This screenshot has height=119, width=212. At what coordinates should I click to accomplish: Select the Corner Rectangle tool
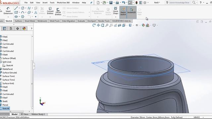pyautogui.click(x=16, y=13)
